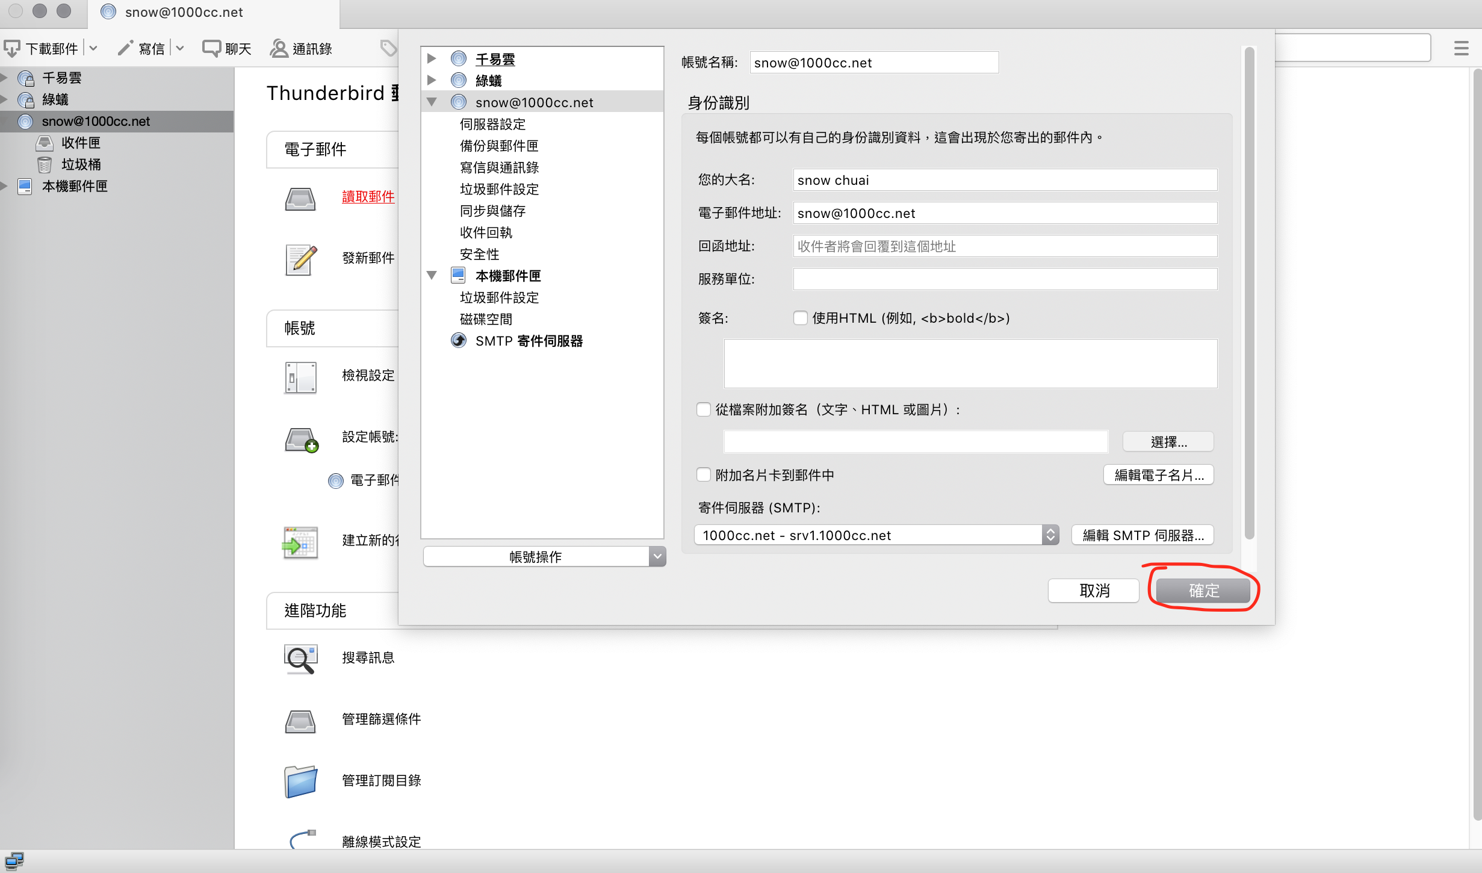Click the Read Messages (讀取郵件) link
1482x873 pixels.
(368, 196)
